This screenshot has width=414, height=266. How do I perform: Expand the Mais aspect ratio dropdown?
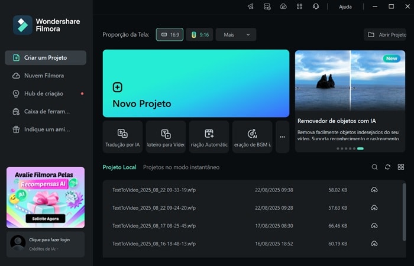coord(236,34)
